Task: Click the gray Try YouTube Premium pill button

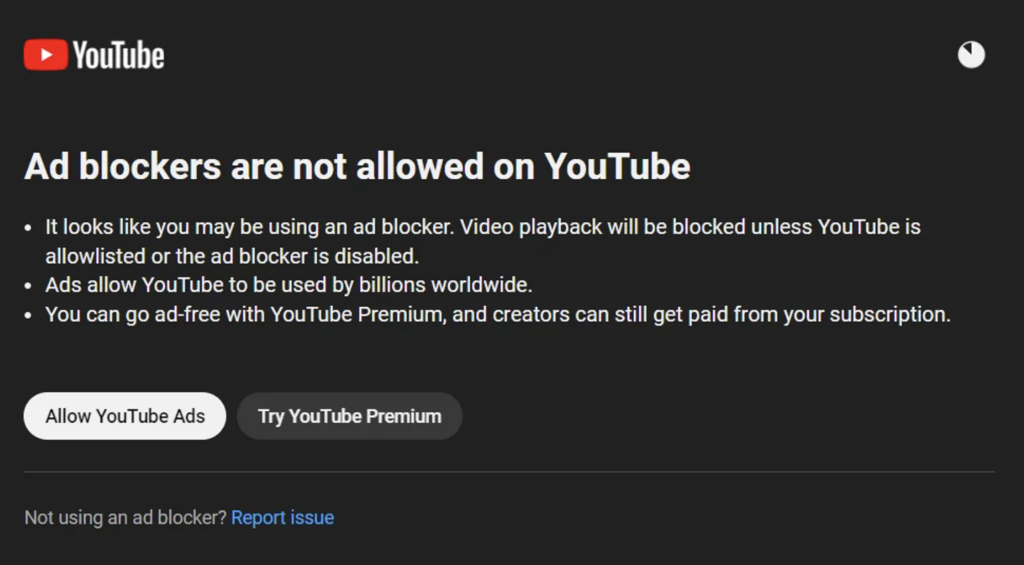Action: pyautogui.click(x=350, y=416)
